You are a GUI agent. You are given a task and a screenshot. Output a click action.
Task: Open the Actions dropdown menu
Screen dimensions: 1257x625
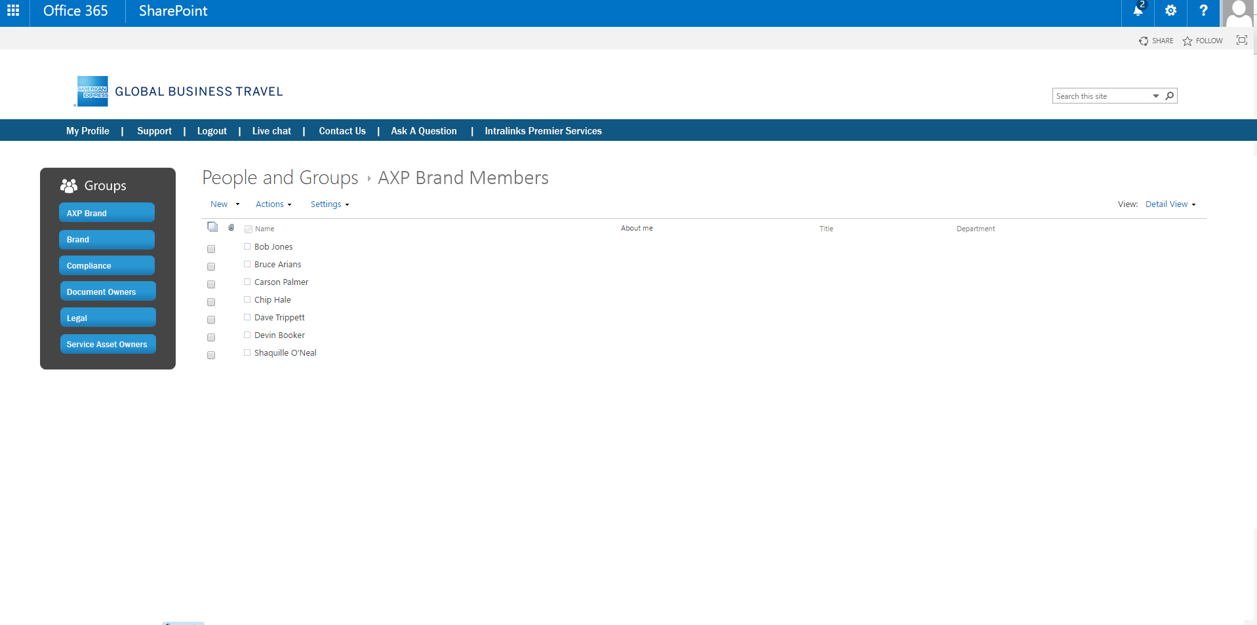click(x=273, y=204)
